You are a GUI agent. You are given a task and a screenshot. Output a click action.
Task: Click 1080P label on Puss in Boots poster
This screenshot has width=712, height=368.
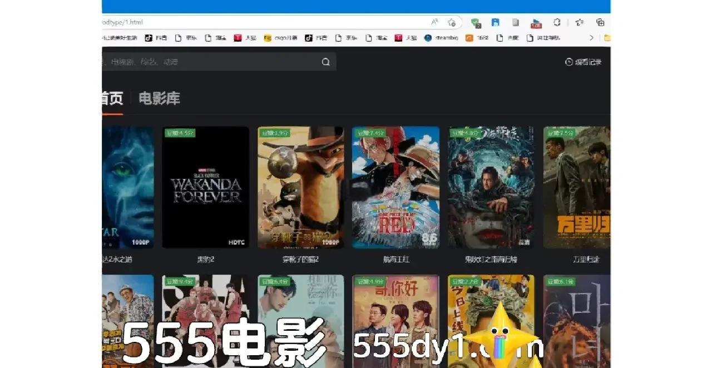pyautogui.click(x=331, y=242)
